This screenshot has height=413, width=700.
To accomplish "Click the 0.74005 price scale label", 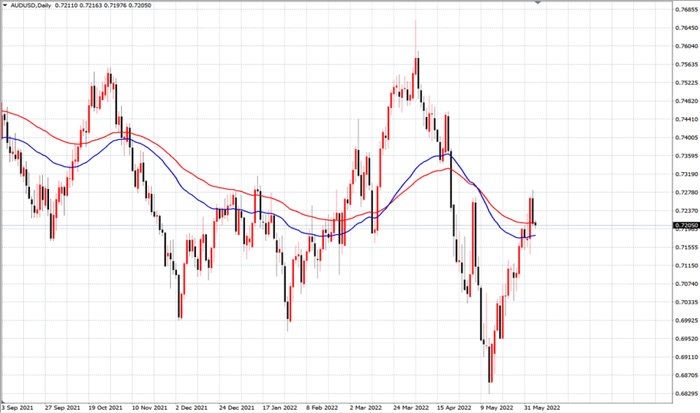I will [687, 138].
